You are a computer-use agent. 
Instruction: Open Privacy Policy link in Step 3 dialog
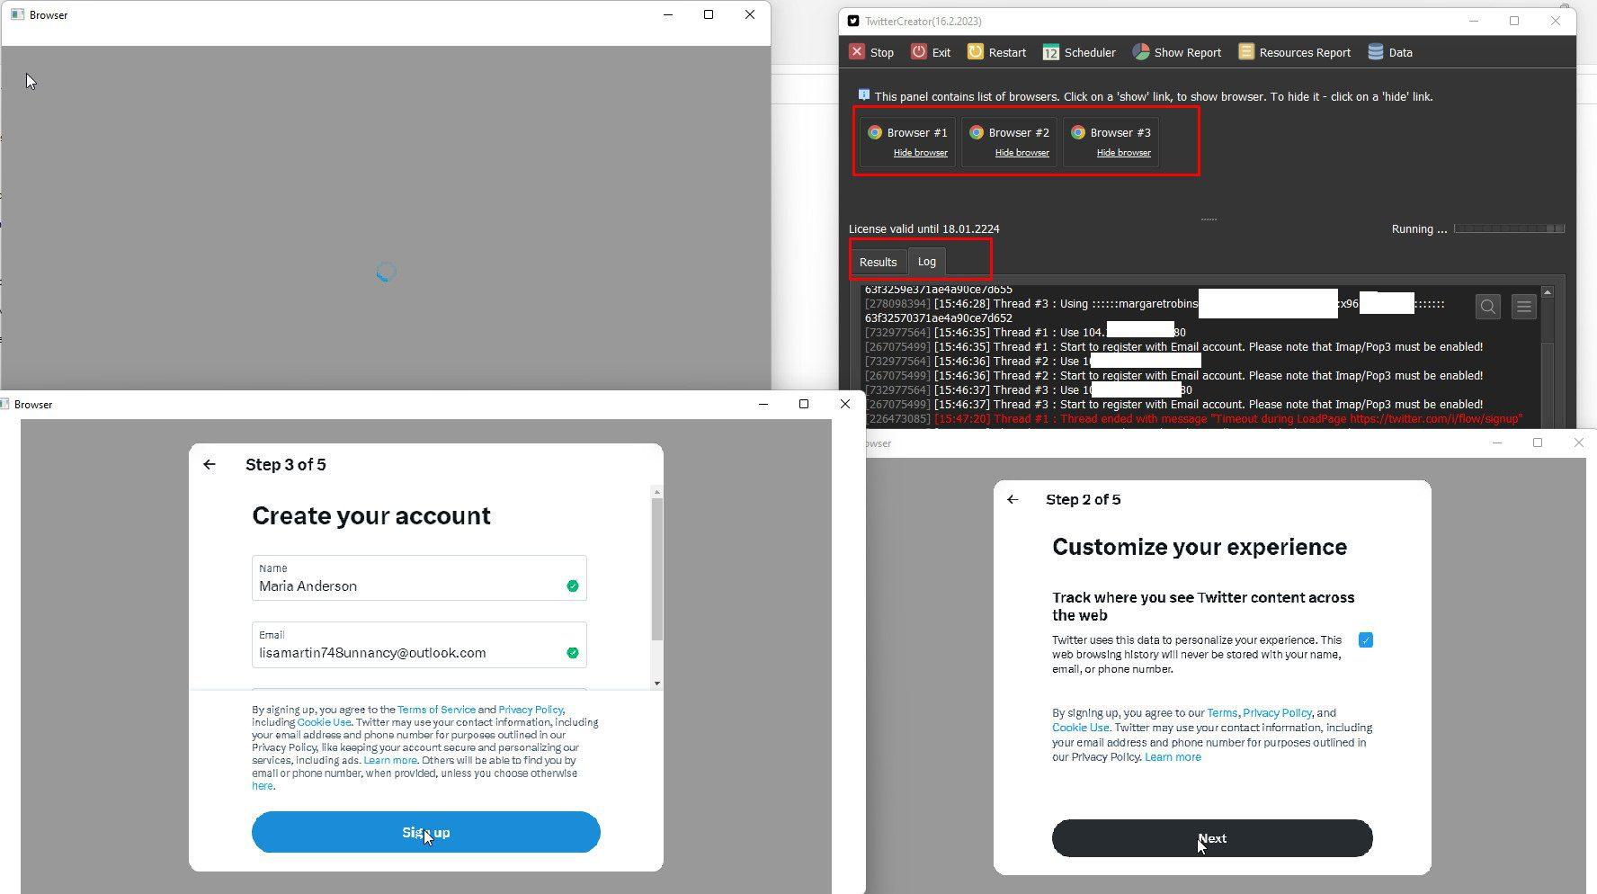pyautogui.click(x=531, y=710)
